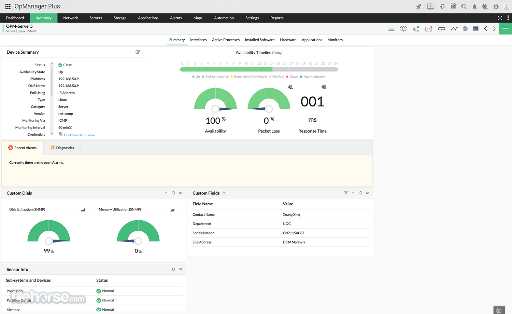Switch to the Monitors tab
512x314 pixels.
coord(335,40)
